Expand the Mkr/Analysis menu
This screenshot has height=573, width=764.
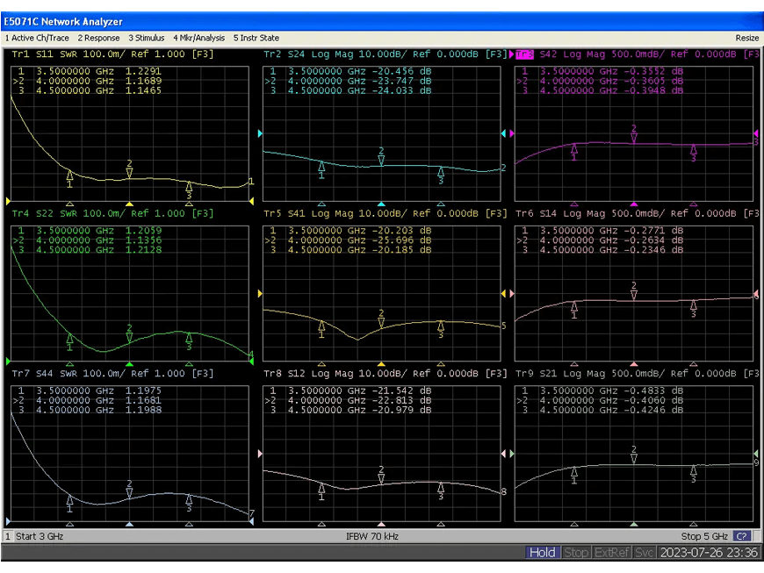(x=198, y=38)
